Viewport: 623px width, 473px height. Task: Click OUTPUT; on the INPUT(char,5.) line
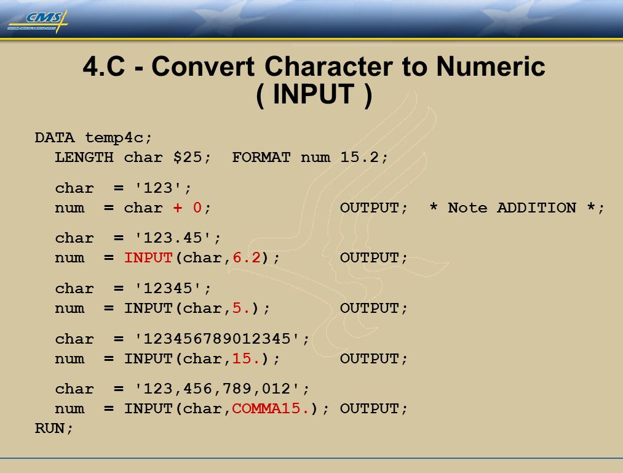374,308
